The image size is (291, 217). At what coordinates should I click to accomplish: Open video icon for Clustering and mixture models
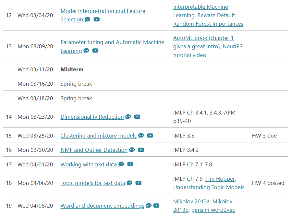tap(150, 136)
